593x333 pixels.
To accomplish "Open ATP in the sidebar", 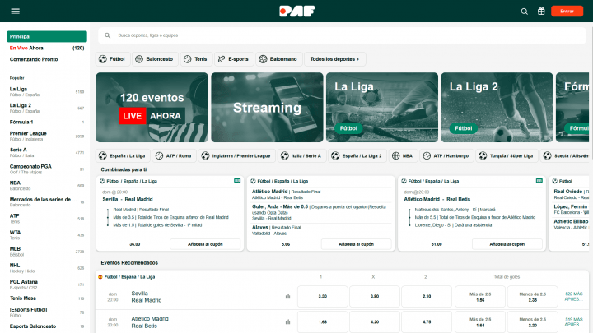I will [x=47, y=219].
